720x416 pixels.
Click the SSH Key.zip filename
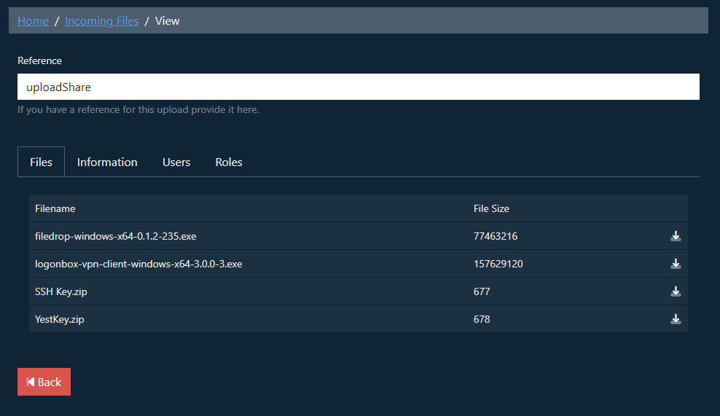point(61,291)
